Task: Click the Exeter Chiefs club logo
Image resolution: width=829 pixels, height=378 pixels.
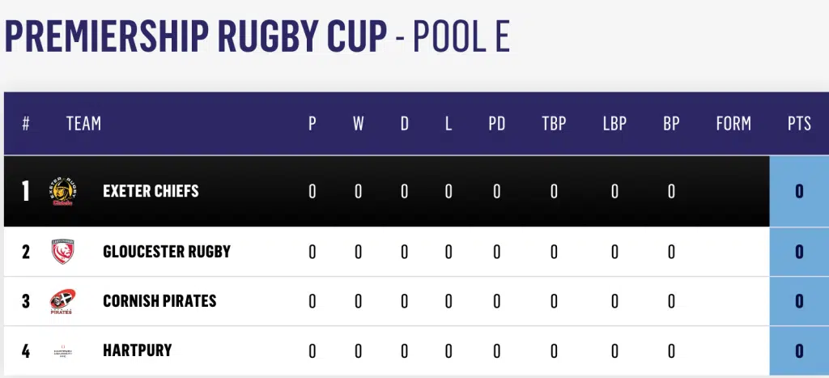Action: click(63, 191)
